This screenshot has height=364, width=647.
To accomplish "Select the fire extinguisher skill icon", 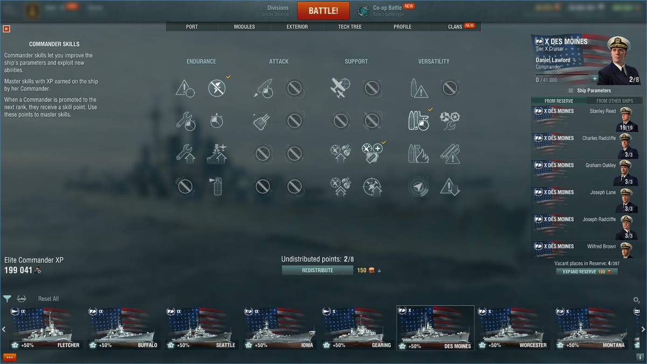I will tap(217, 187).
